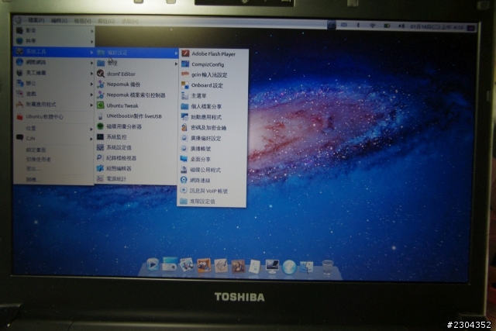Expand the 美工繪圖 submenu
The width and height of the screenshot is (496, 331).
[54, 73]
